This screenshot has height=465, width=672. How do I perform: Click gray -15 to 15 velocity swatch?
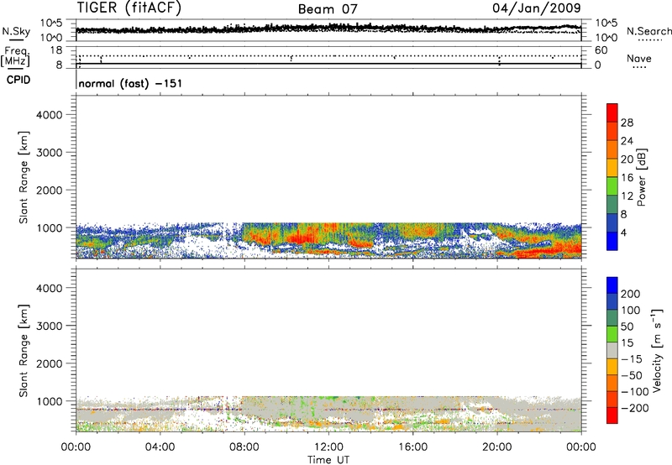pos(612,351)
